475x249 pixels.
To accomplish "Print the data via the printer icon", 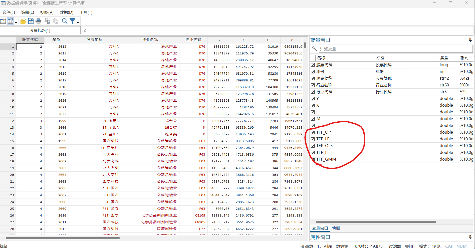I will tap(38, 21).
